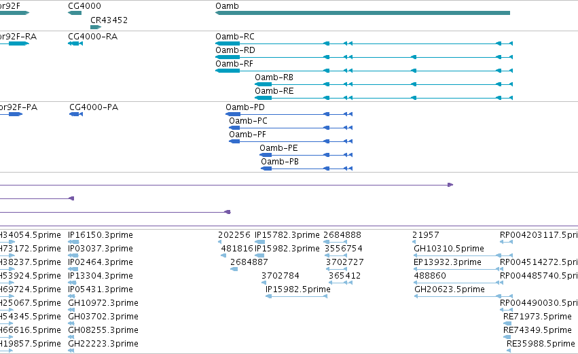The width and height of the screenshot is (578, 354).
Task: Select protein Oamb-PC
Action: click(x=291, y=128)
